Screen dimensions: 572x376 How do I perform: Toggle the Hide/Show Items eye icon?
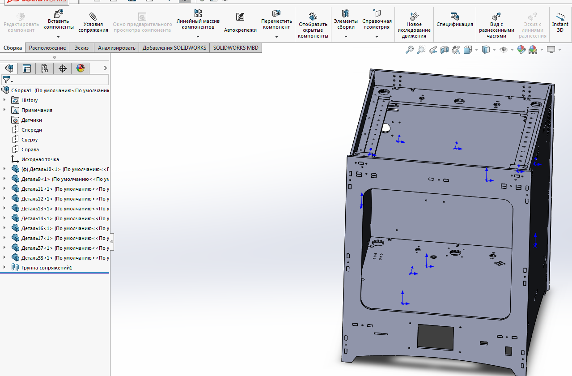504,50
